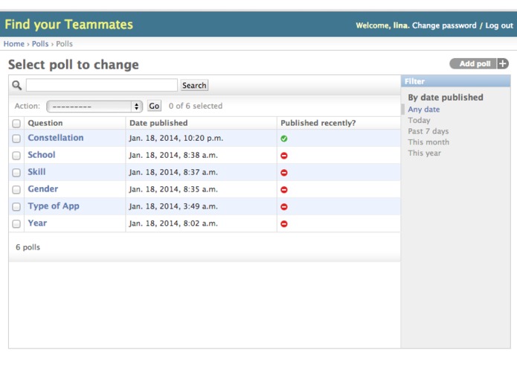Click the date 'Jan. 18, 2014, 3:49 a.m.'
Viewport: 517px width, 368px height.
click(173, 206)
